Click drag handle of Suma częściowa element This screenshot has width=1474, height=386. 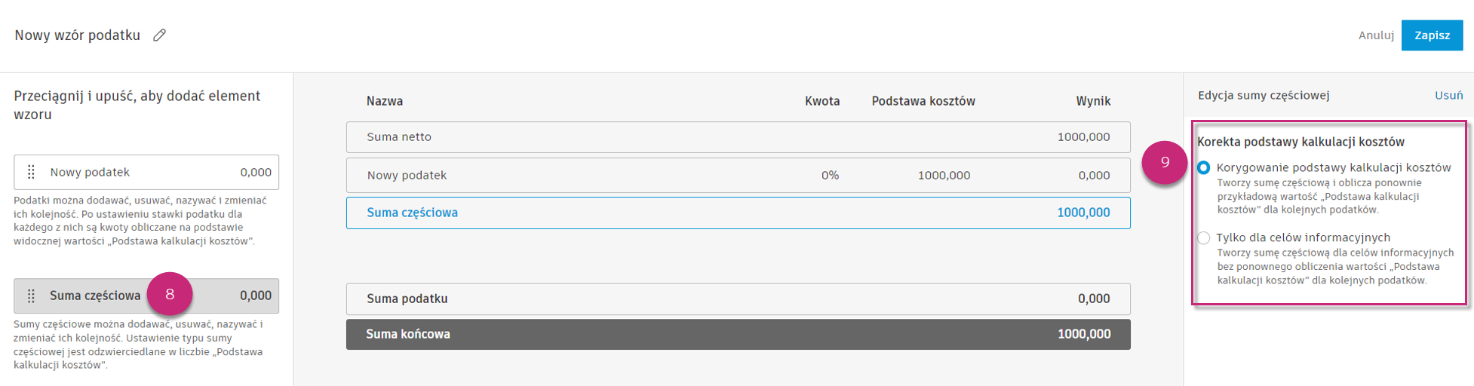click(x=31, y=296)
